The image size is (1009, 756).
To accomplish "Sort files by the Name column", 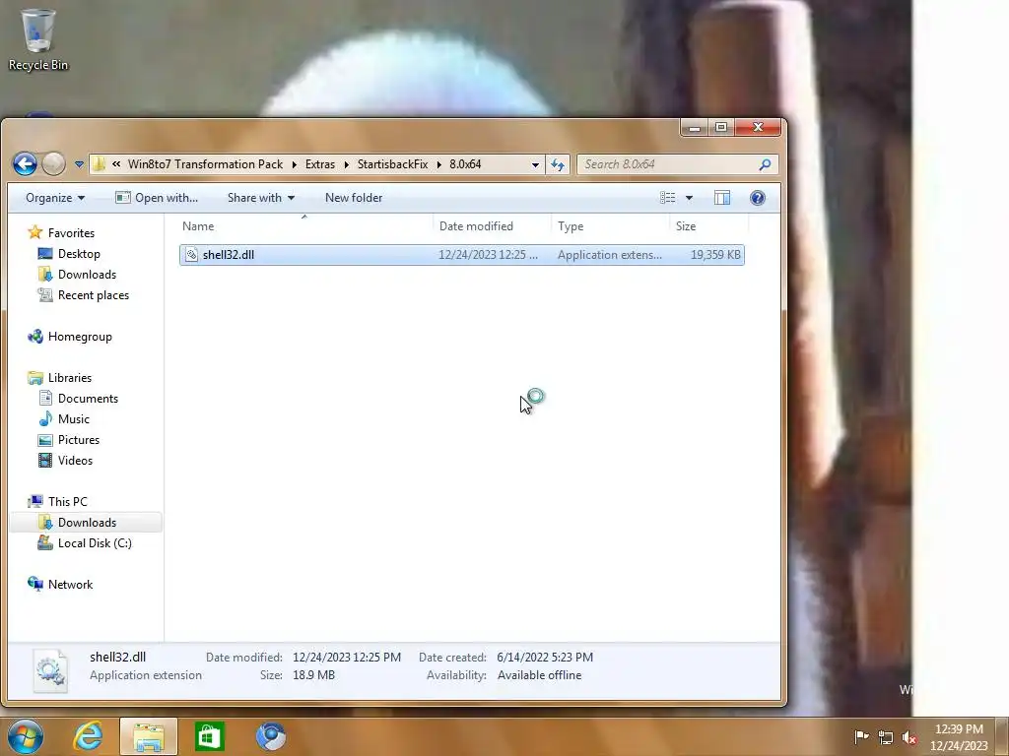I will [x=305, y=226].
